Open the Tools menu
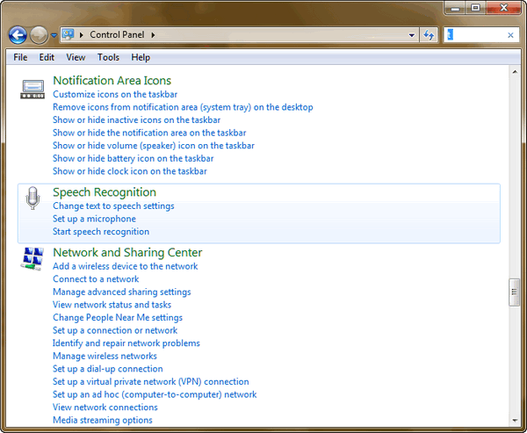The width and height of the screenshot is (527, 433). [108, 57]
